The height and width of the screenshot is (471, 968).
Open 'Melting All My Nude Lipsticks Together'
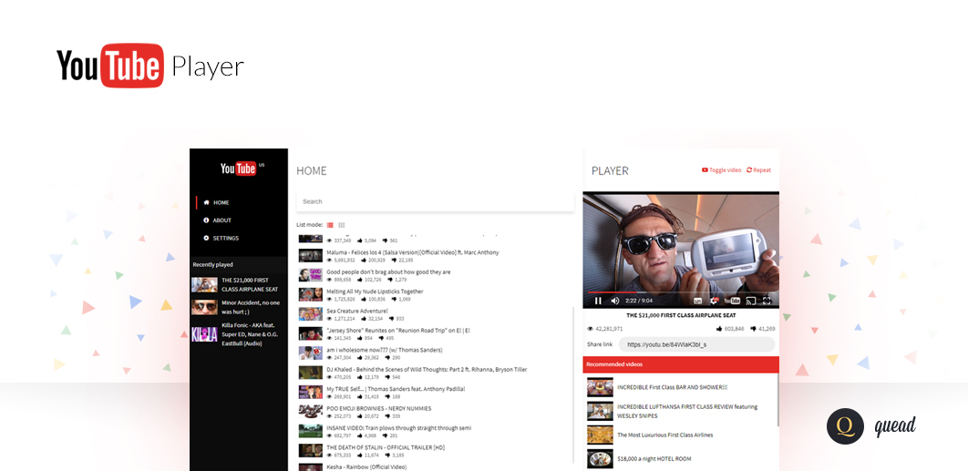click(x=375, y=292)
